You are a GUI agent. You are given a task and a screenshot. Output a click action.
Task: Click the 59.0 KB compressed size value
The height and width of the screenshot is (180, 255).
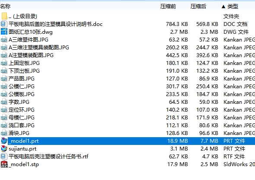(x=209, y=102)
